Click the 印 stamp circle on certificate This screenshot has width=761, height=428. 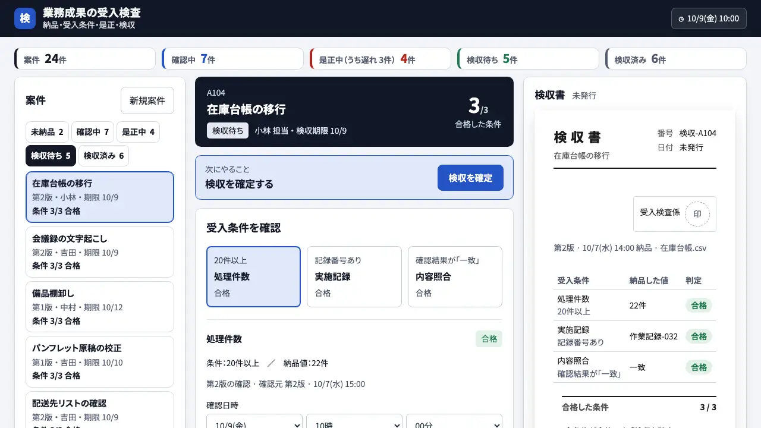tap(697, 214)
